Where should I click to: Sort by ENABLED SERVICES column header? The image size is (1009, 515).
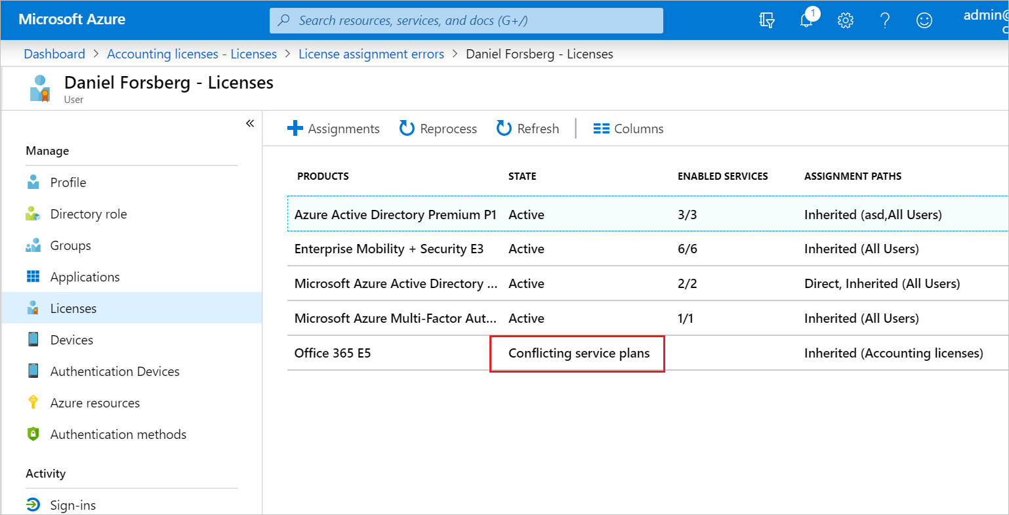[723, 176]
